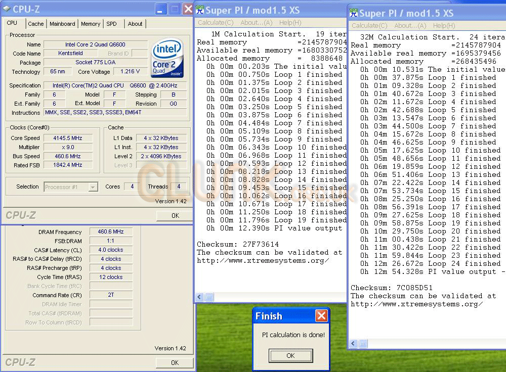Click the Threads value field

click(x=179, y=187)
